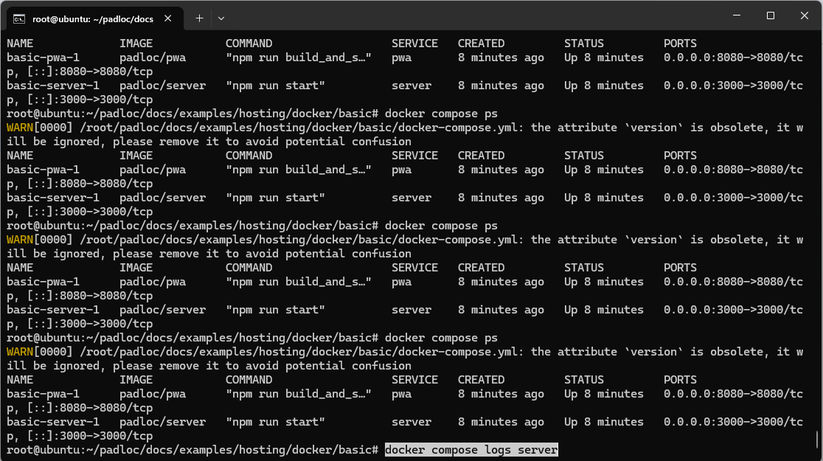Screen dimensions: 823x461
Task: Click "npm run start" in the bottom table
Action: (276, 422)
